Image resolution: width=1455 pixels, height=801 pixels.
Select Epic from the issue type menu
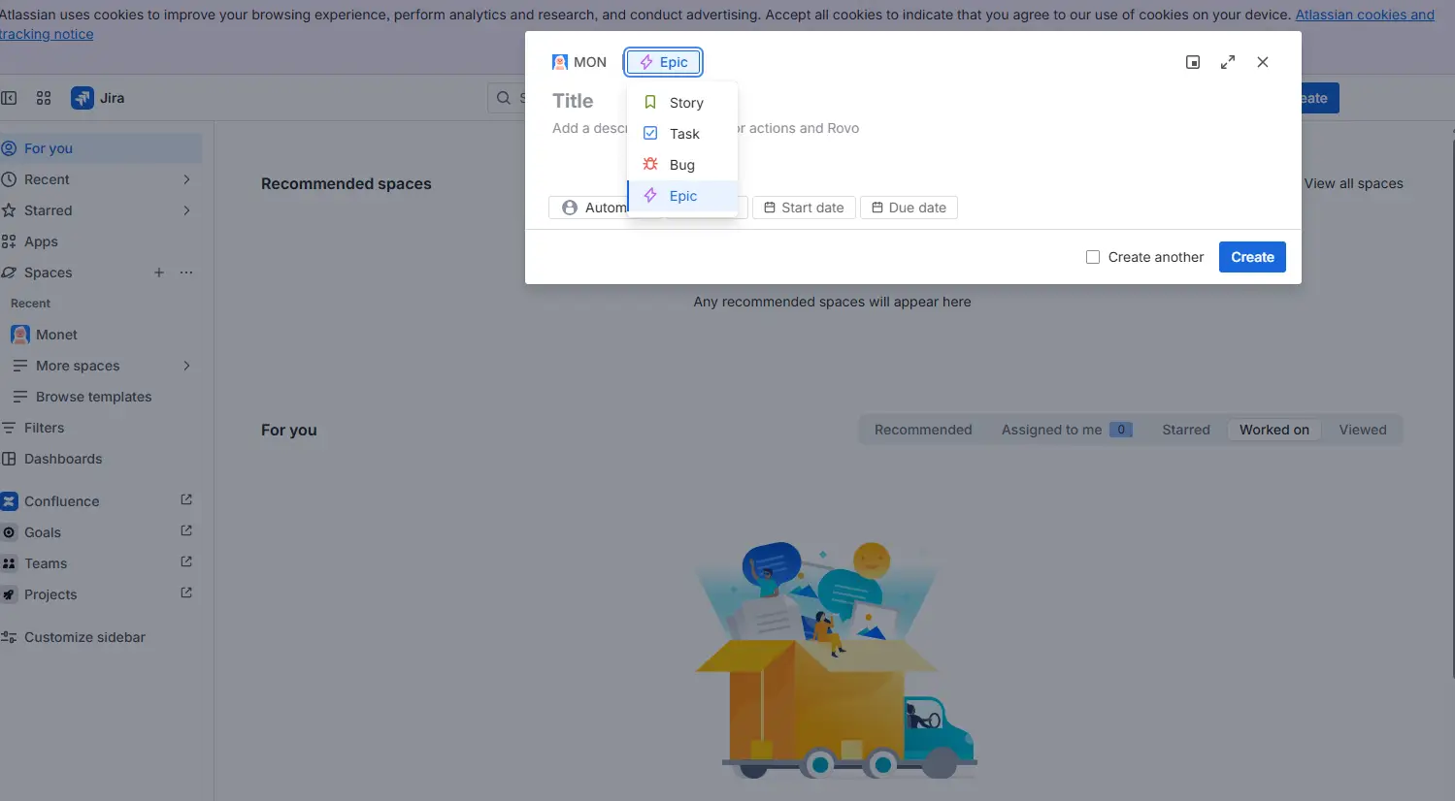[x=682, y=196]
